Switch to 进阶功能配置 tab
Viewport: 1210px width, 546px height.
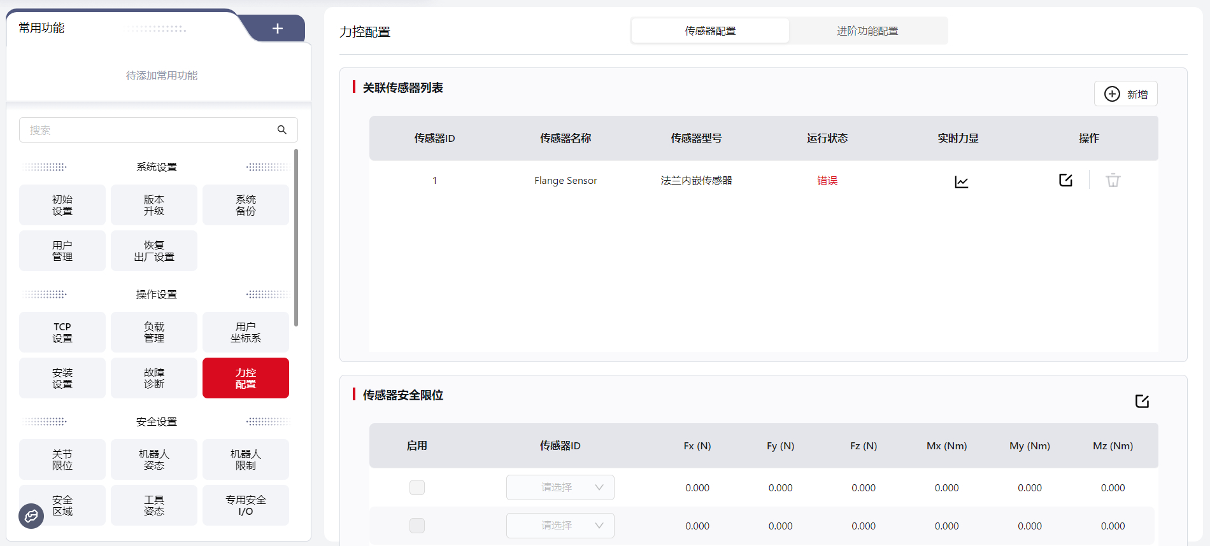(867, 31)
